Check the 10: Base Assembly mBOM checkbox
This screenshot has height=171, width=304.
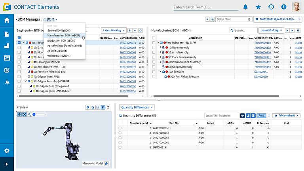point(154,47)
